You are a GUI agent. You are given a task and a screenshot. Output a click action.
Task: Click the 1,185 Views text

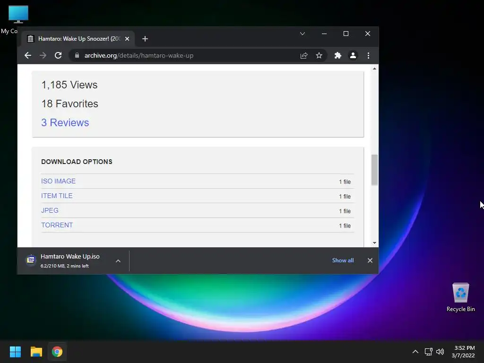tap(69, 85)
